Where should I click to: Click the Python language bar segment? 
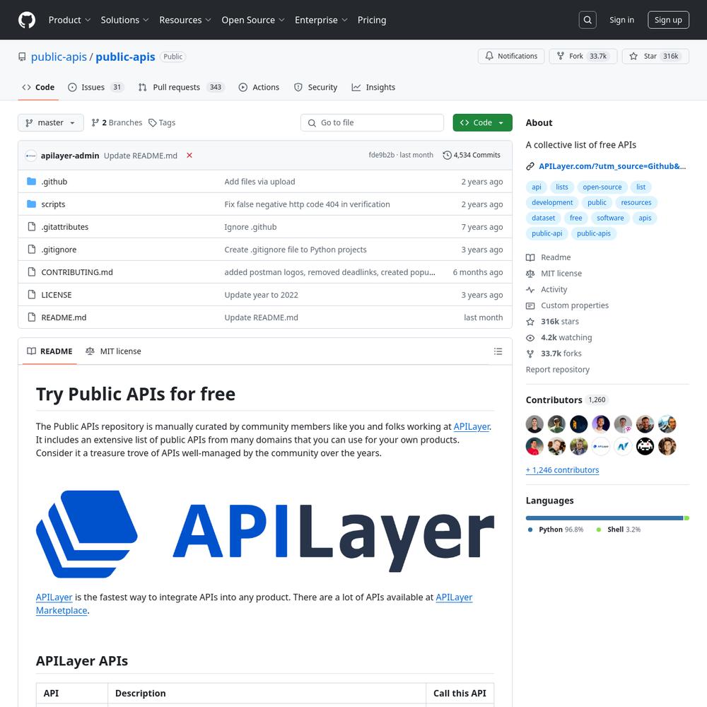604,518
